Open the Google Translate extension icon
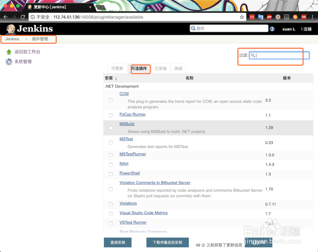The image size is (318, 252). point(261,17)
